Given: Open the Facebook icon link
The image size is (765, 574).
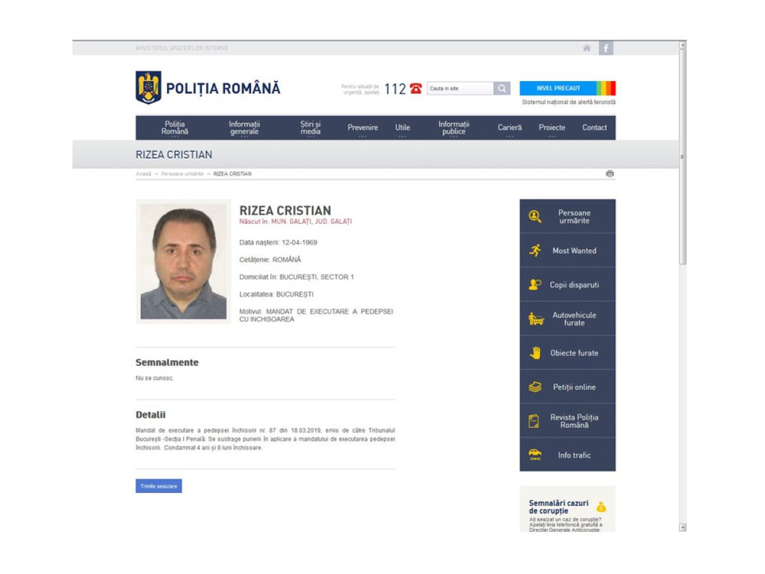Looking at the screenshot, I should pos(606,48).
